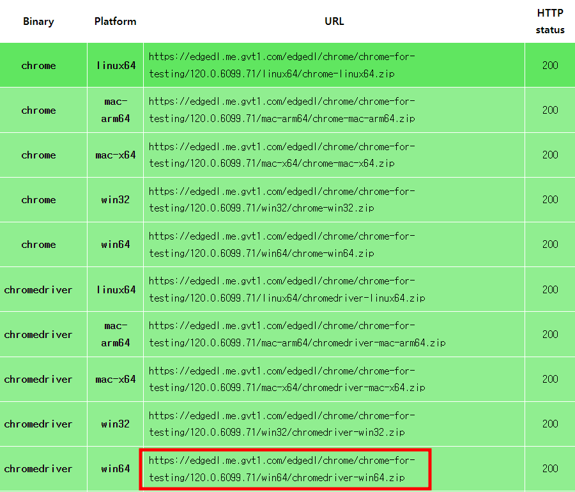Click 200 status in chrome win32 row
Viewport: 575px width, 492px height.
tap(550, 199)
